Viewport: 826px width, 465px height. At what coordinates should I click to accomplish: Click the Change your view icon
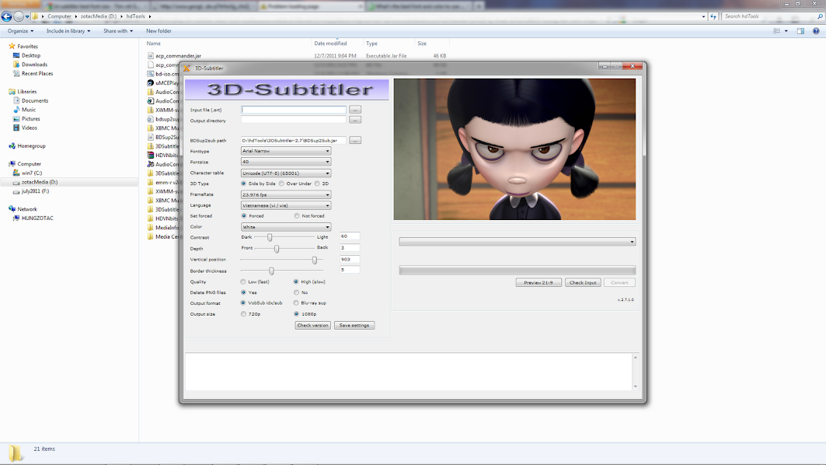tap(777, 31)
